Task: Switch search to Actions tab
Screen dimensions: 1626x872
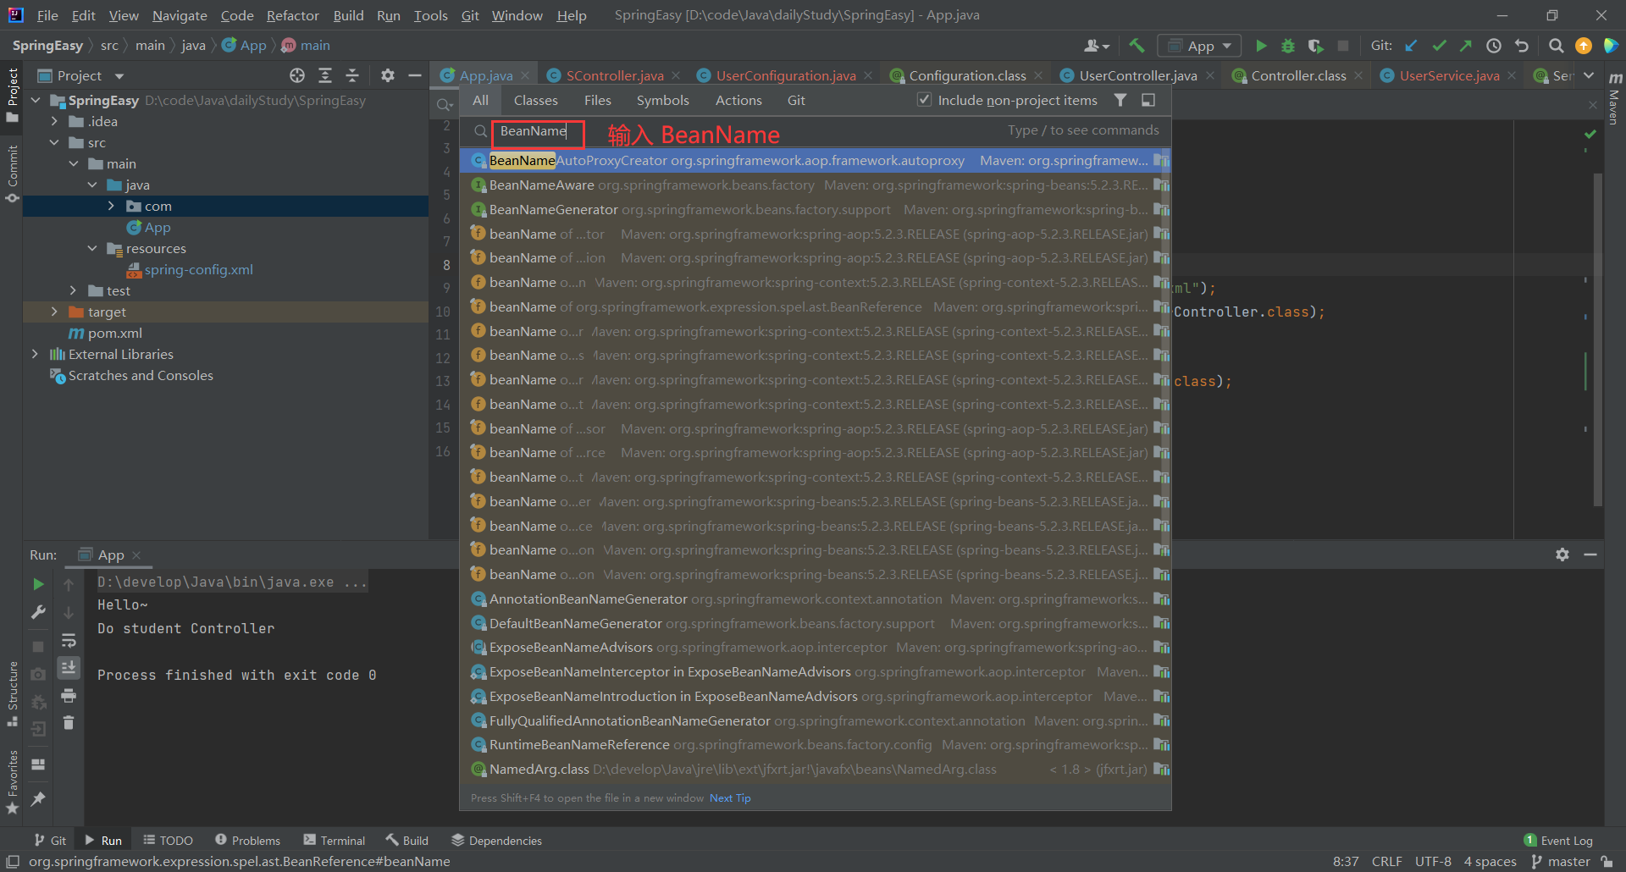Action: 738,100
